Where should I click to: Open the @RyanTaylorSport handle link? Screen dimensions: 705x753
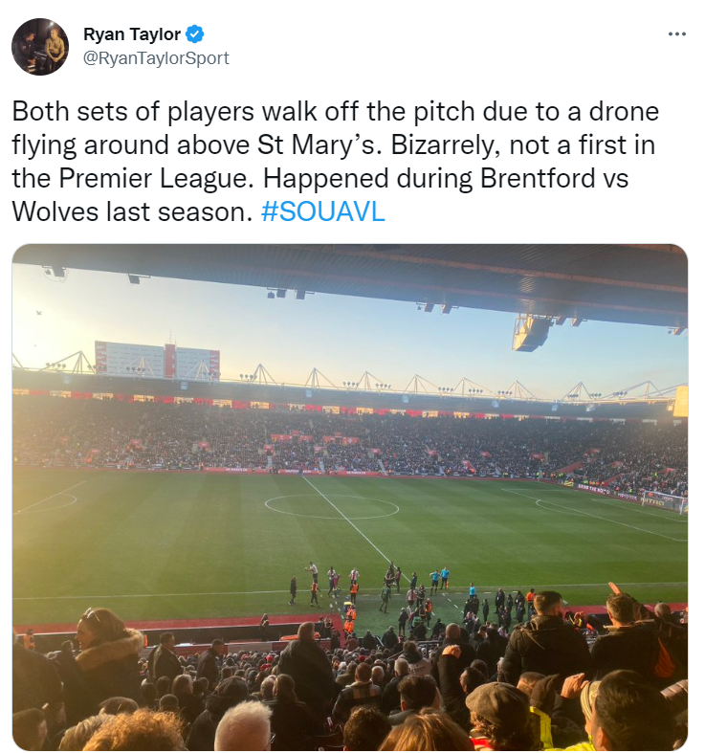(156, 58)
